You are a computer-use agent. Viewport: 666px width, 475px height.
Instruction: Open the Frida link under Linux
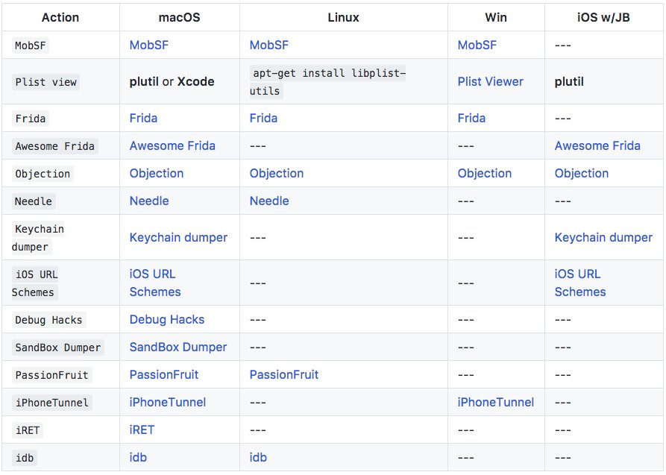pyautogui.click(x=263, y=118)
